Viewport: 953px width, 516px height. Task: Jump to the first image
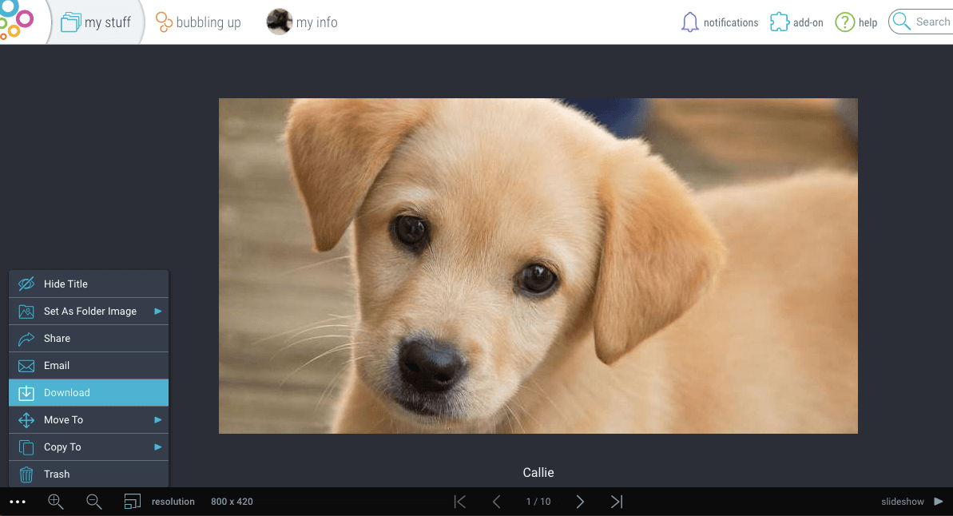click(460, 502)
